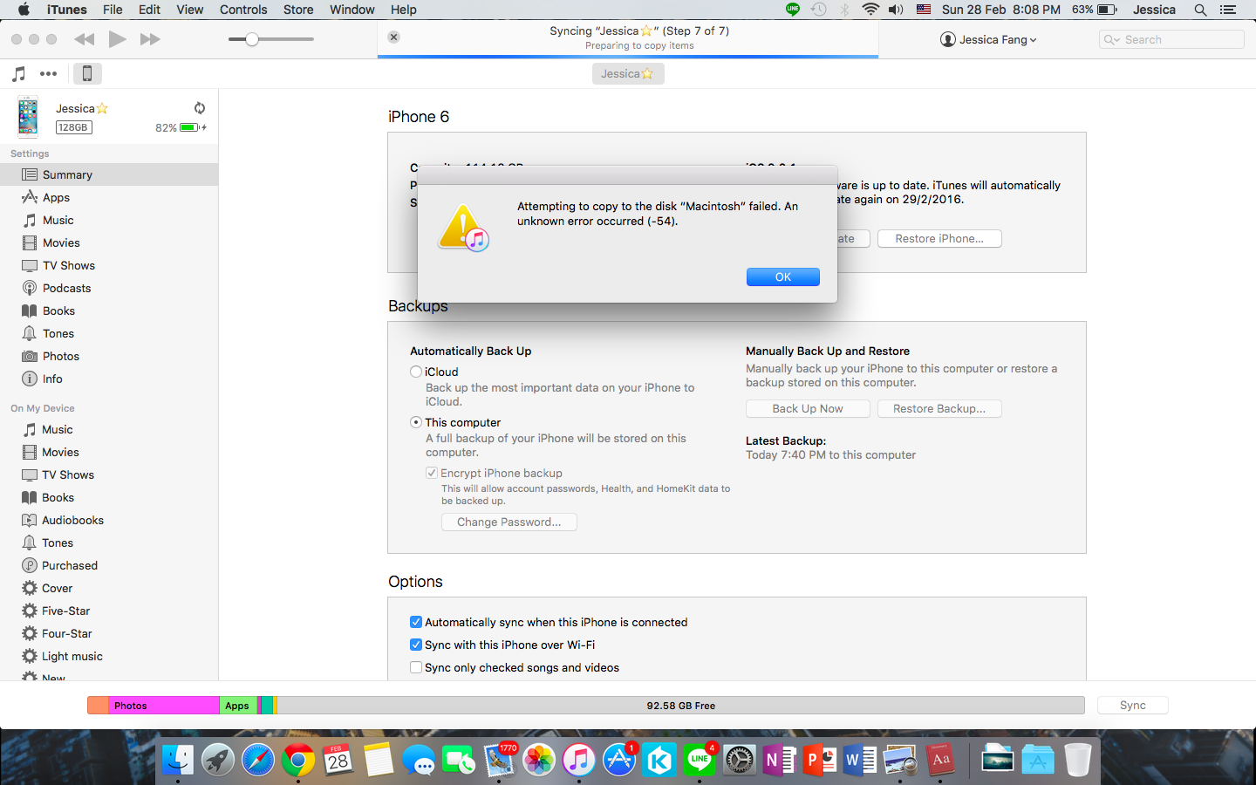Image resolution: width=1256 pixels, height=785 pixels.
Task: Open System Preferences from the Dock
Action: (740, 760)
